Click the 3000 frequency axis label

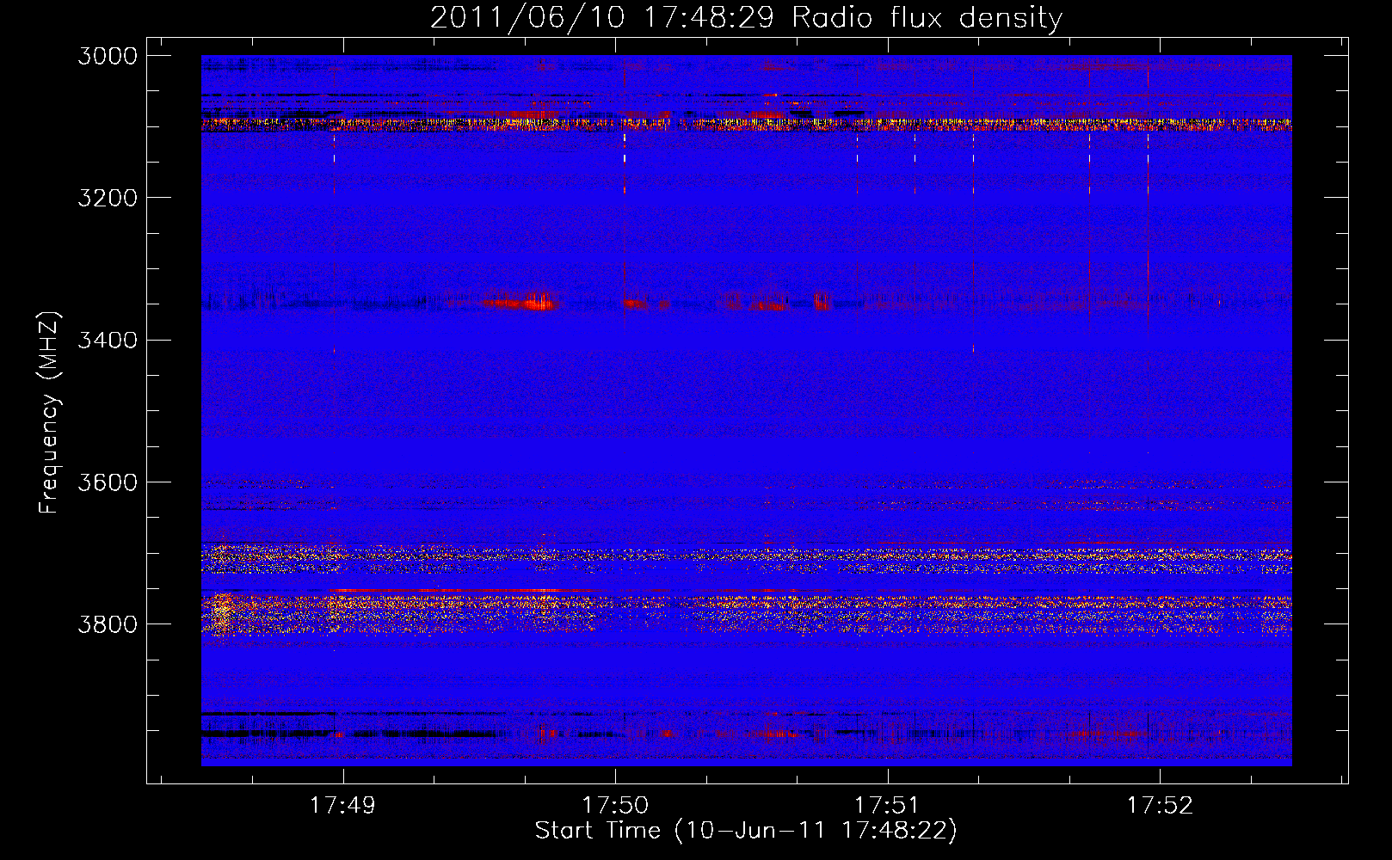click(x=108, y=56)
